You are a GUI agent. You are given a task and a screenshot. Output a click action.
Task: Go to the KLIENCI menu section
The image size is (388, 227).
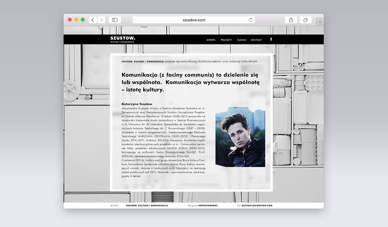[x=242, y=40]
